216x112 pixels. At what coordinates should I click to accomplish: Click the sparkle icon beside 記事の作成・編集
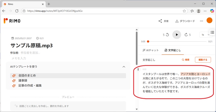coord(14,86)
